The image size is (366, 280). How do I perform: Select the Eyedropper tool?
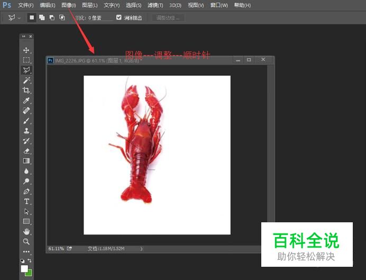tap(26, 101)
